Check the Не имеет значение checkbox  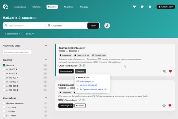(x=4, y=103)
